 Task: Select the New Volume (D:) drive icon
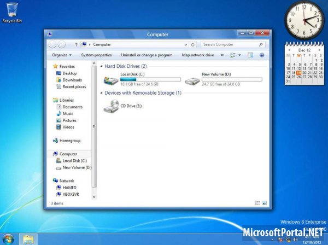[192, 80]
